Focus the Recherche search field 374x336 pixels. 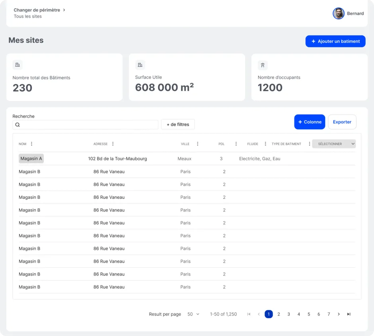click(88, 125)
